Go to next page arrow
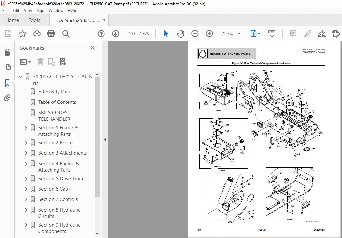 point(116,34)
